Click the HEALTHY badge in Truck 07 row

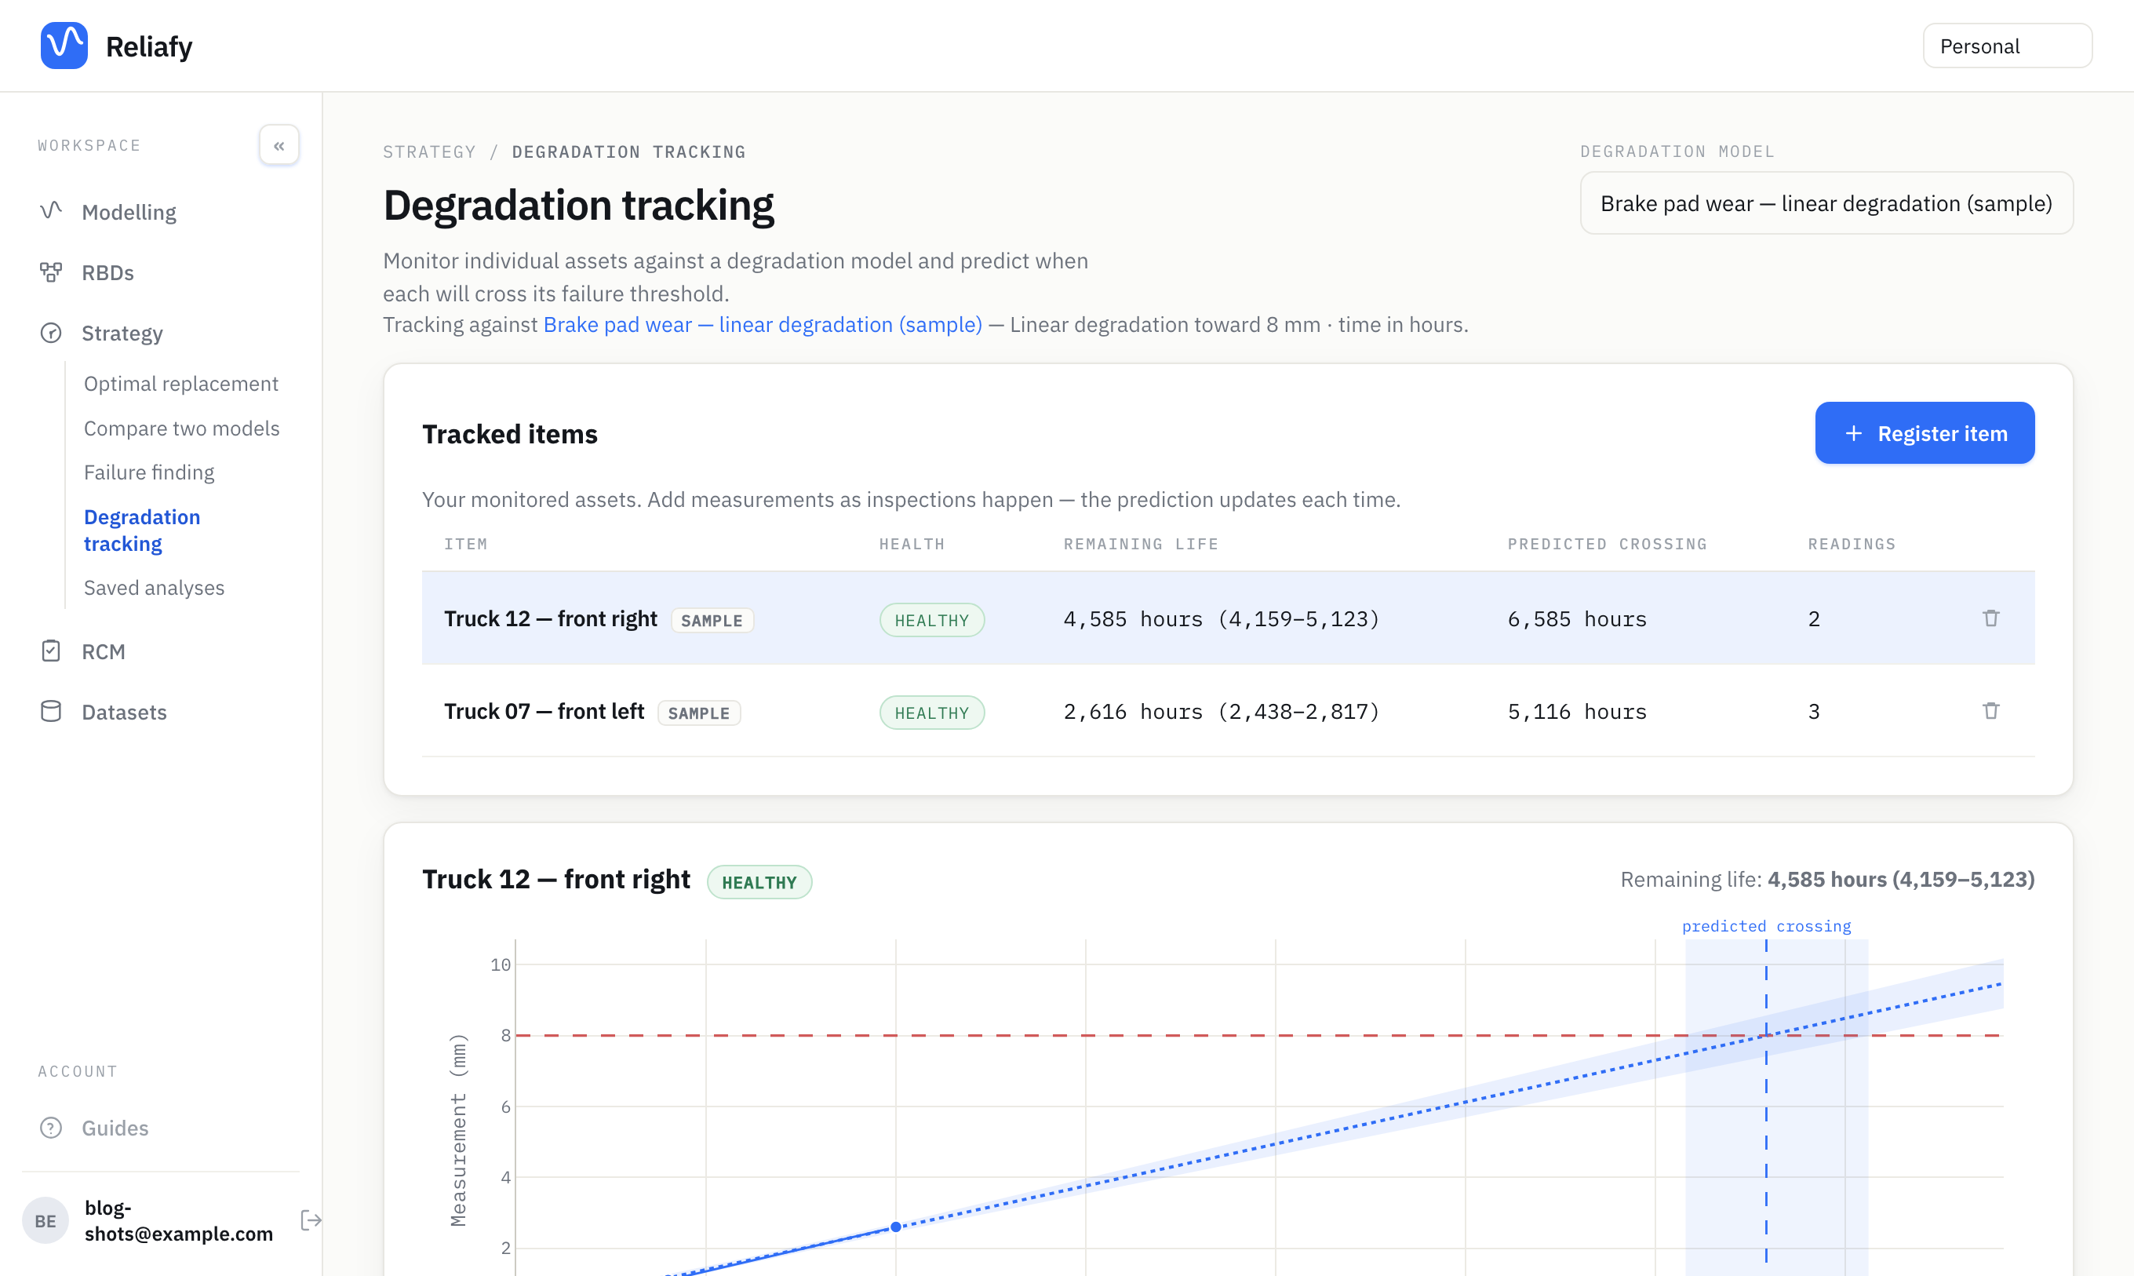point(931,713)
